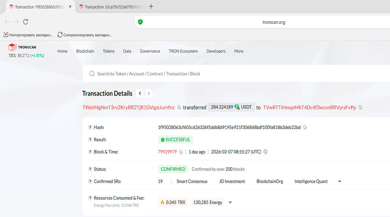Open the Developers menu

tap(216, 51)
